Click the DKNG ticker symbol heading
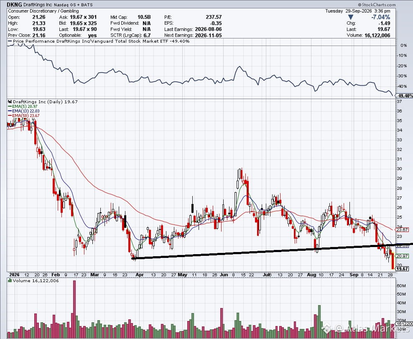Viewport: 413px width, 339px height. (14, 5)
